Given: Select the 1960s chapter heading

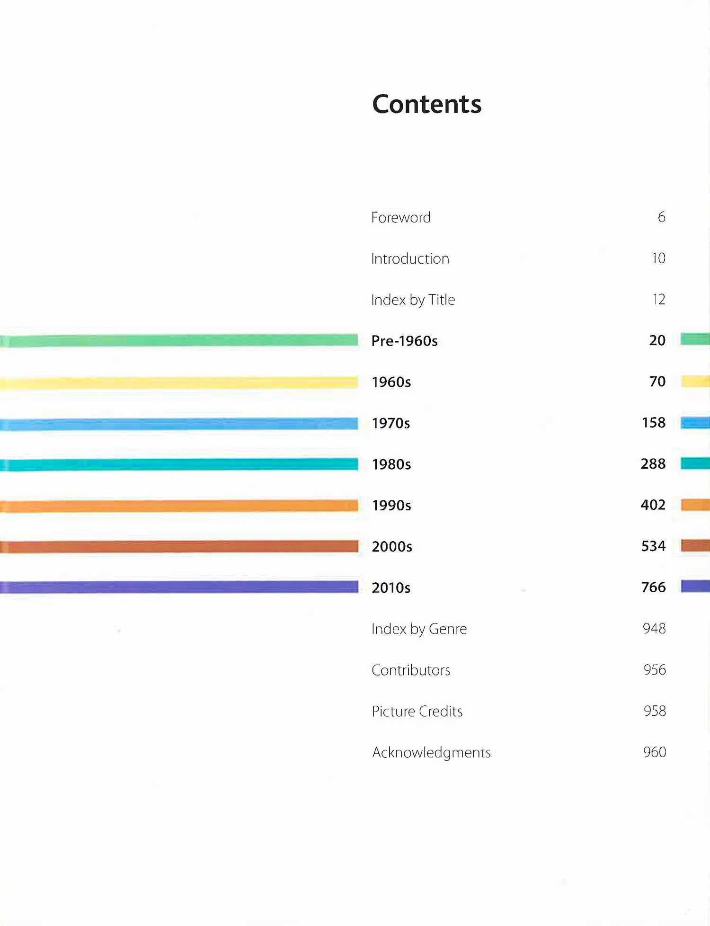Looking at the screenshot, I should (391, 382).
